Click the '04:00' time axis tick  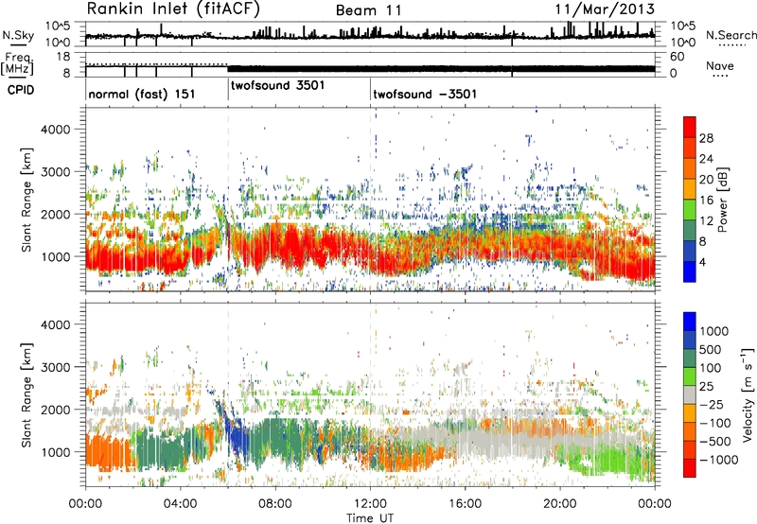click(180, 504)
